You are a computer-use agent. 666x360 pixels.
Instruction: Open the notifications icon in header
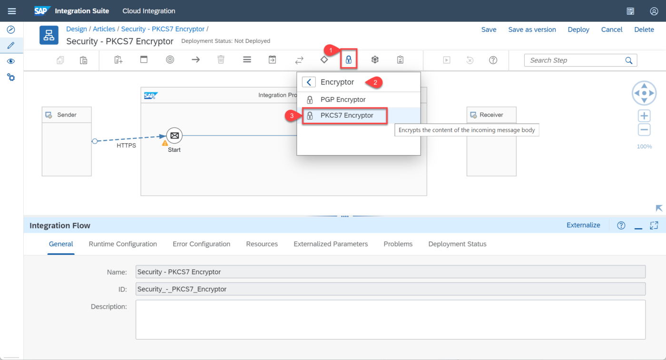coord(630,11)
